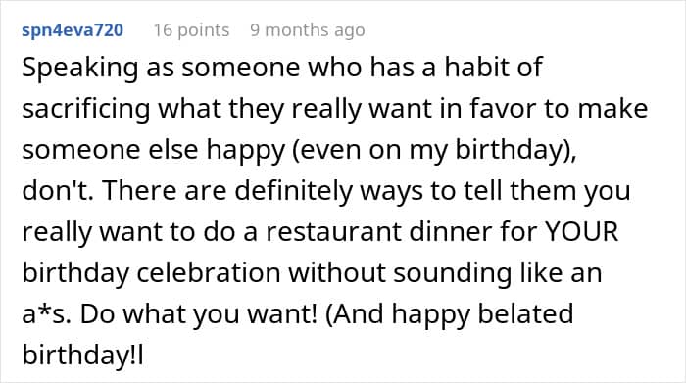Open the 9 months ago timestamp permalink
The image size is (686, 383).
[308, 30]
